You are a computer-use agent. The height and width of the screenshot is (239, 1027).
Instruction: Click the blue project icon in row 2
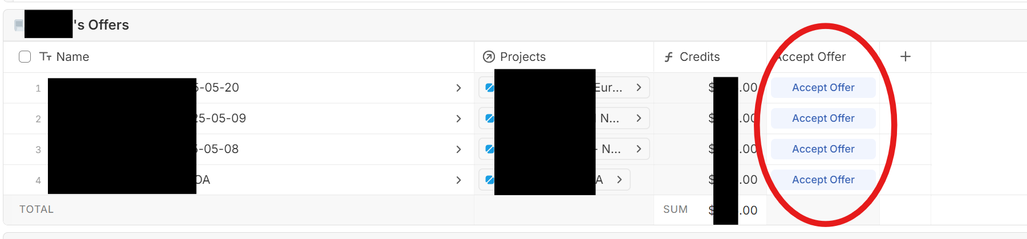click(x=489, y=118)
